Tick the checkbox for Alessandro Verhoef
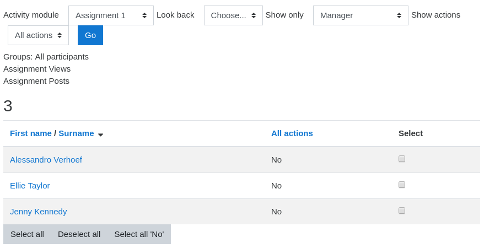Screen dimensions: 484x248 (401, 159)
